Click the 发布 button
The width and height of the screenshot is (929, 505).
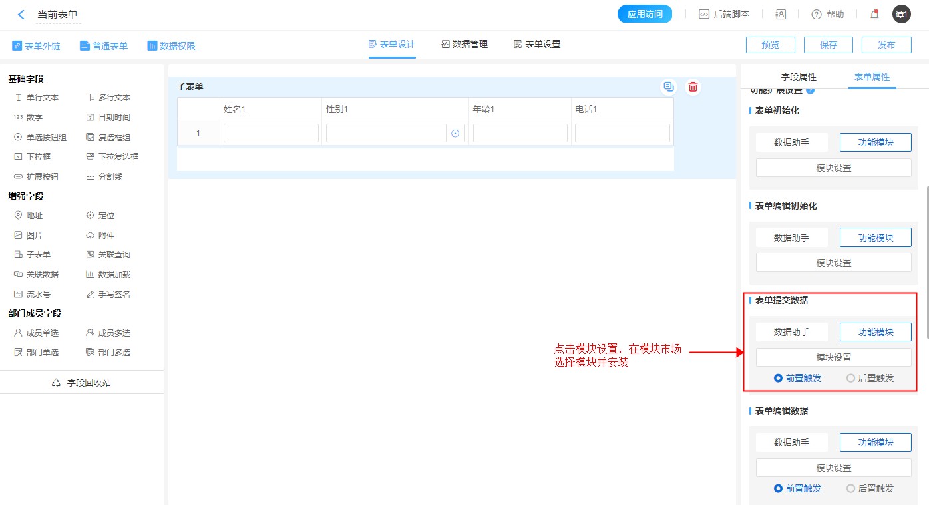pos(886,45)
